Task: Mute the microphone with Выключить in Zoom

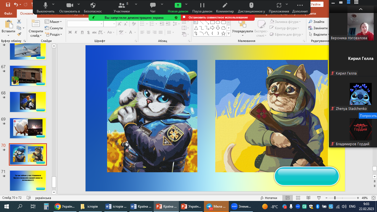Action: click(x=46, y=7)
